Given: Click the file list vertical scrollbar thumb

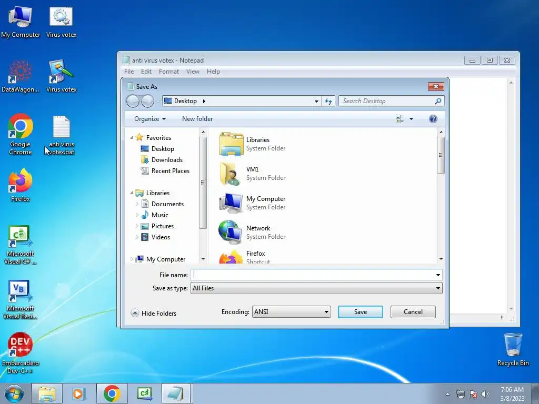Looking at the screenshot, I should [x=441, y=155].
